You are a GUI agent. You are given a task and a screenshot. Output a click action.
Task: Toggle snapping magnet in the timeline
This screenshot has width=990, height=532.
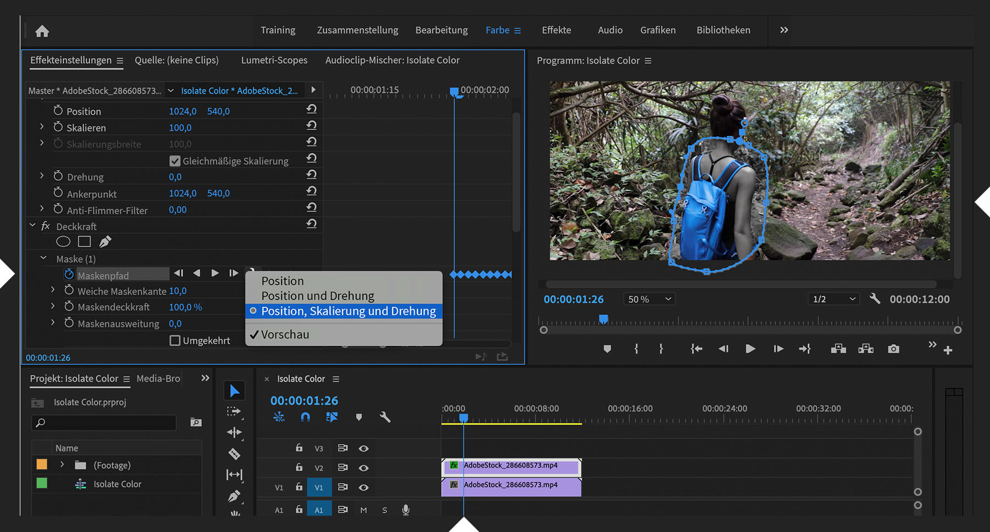coord(305,417)
